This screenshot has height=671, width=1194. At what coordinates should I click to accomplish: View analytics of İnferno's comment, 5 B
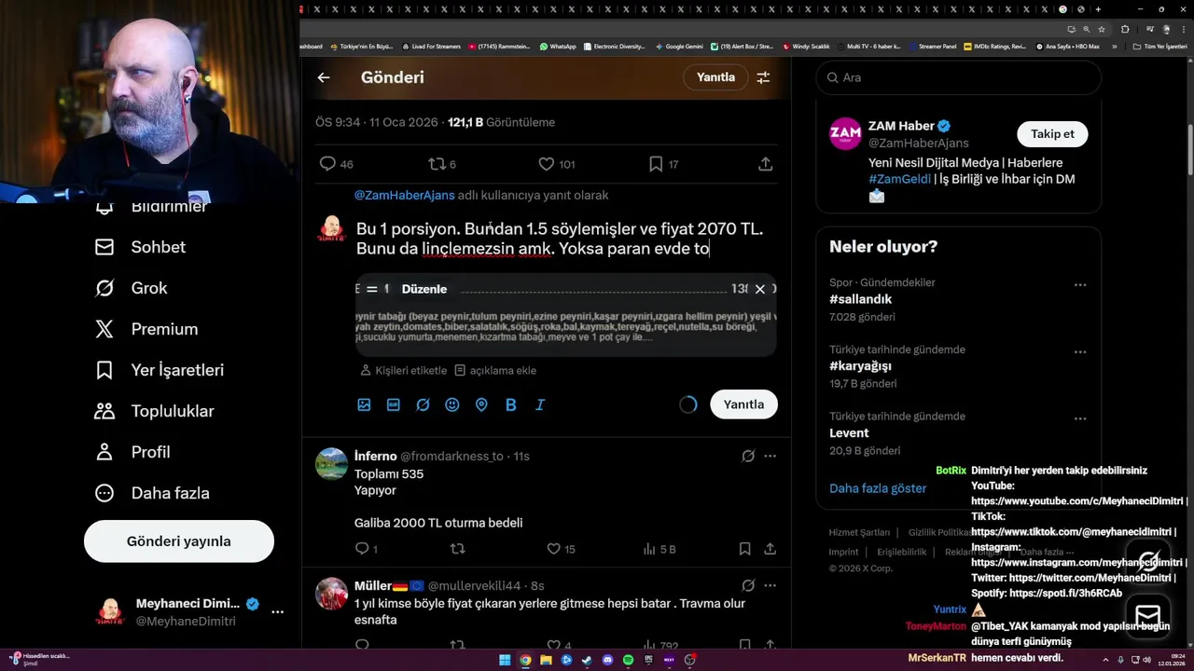(x=659, y=549)
